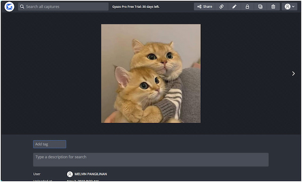Viewport: 302px width, 182px height.
Task: Click the 'User' label text
Action: [x=37, y=174]
